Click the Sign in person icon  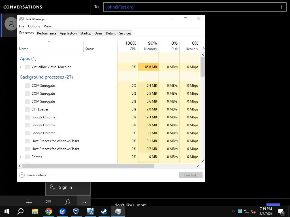pos(52,187)
